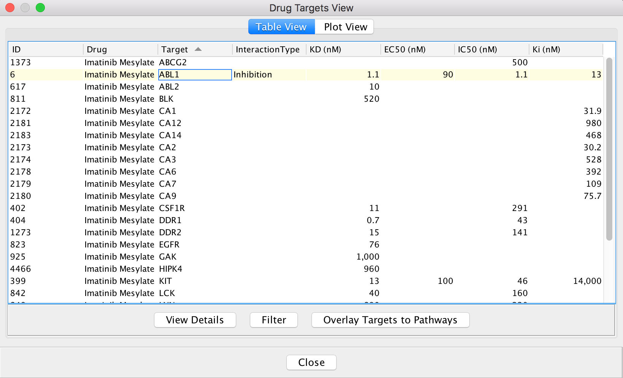Sort by IC50 (nM) column header

click(x=492, y=49)
